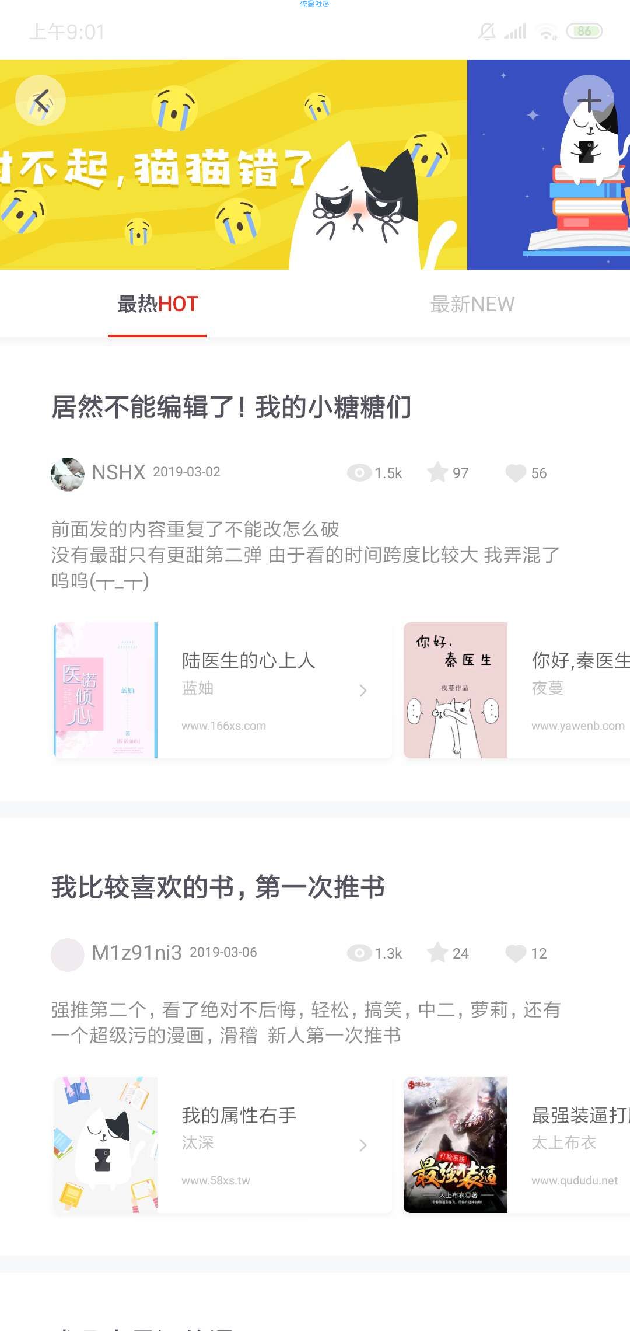This screenshot has height=1331, width=630.
Task: Tap the crying cat banner image
Action: 233,165
